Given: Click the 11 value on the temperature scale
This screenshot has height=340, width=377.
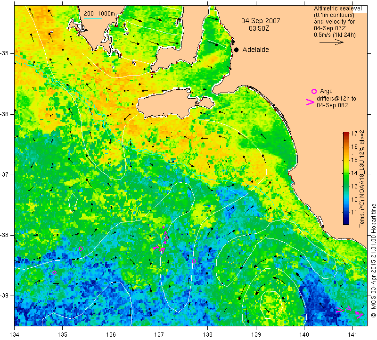Looking at the screenshot, I should pos(354,212).
